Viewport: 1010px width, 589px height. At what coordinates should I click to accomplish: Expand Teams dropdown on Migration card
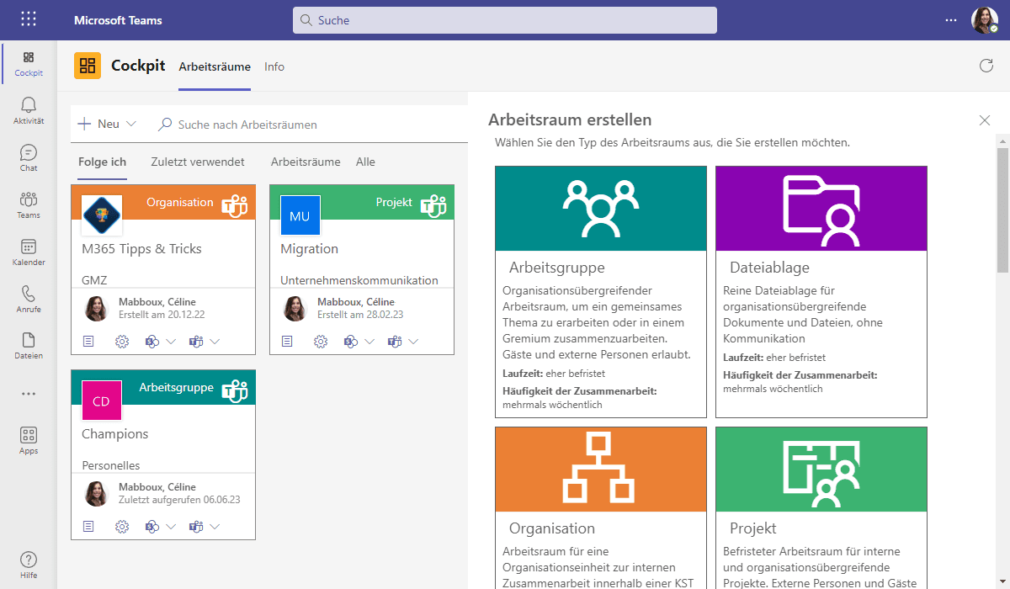point(413,341)
